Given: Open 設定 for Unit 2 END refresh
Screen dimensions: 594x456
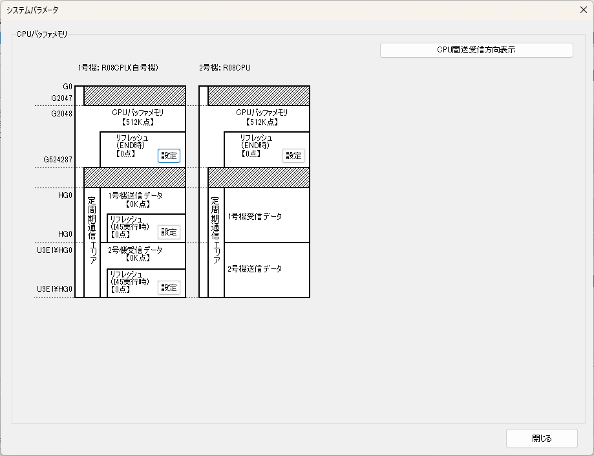Looking at the screenshot, I should tap(293, 156).
